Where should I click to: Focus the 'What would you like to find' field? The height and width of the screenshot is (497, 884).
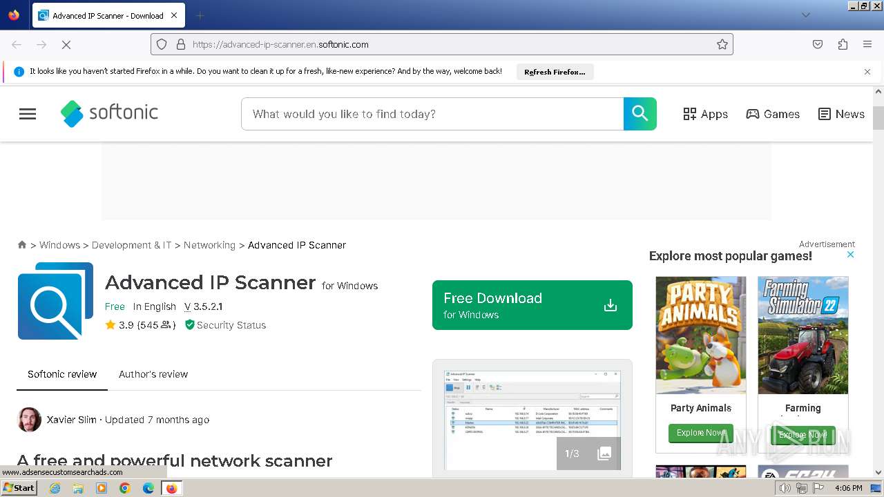[x=432, y=114]
